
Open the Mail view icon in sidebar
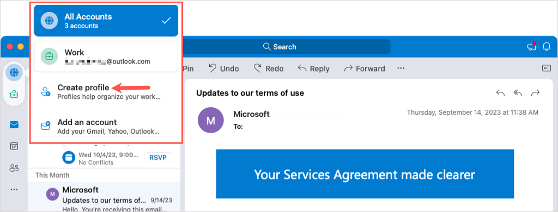[x=14, y=125]
